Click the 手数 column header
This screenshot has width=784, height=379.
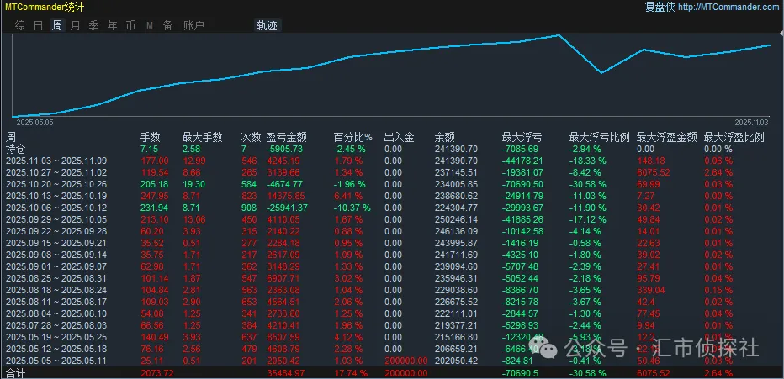150,137
